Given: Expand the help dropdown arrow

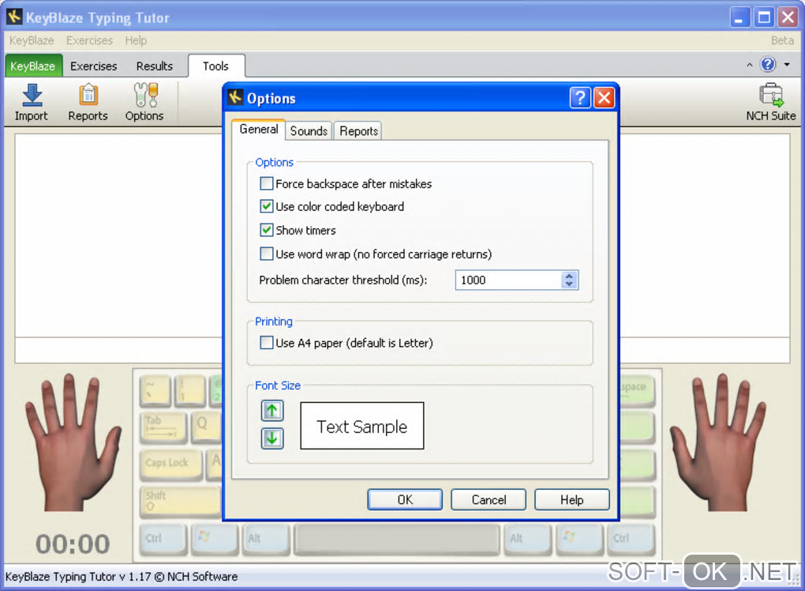Looking at the screenshot, I should (787, 65).
